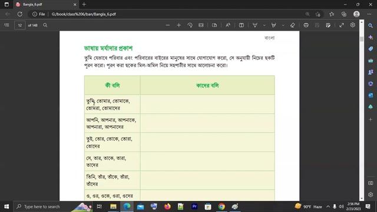Viewport: 377px width, 212px height.
Task: Click the page number field showing 12
Action: [19, 25]
